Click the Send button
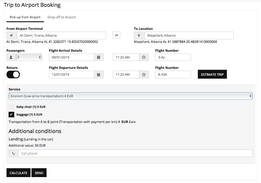The image size is (261, 183). [39, 173]
